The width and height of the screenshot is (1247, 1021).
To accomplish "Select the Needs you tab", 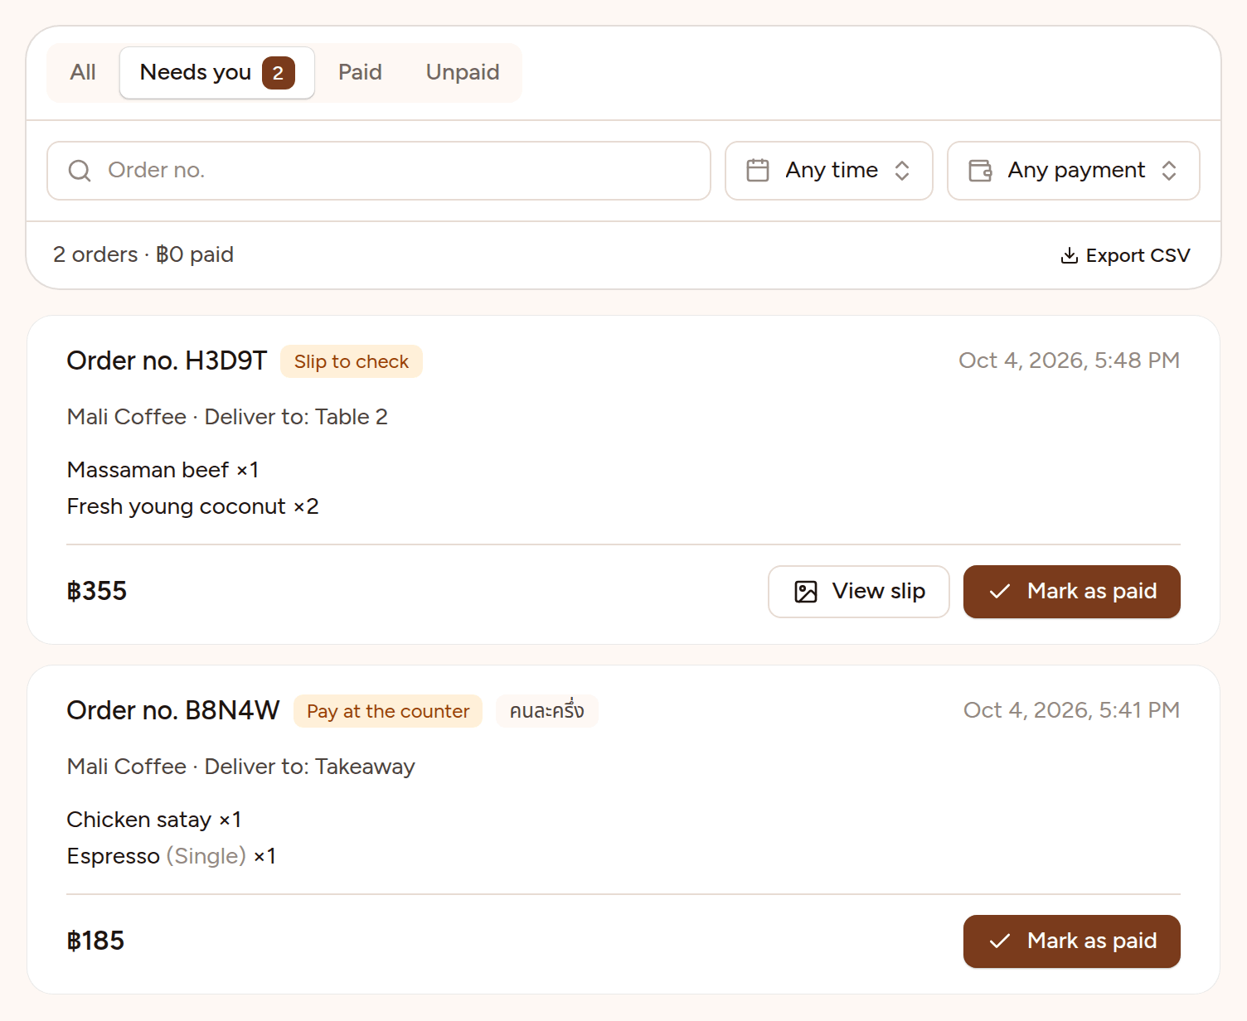I will (217, 73).
